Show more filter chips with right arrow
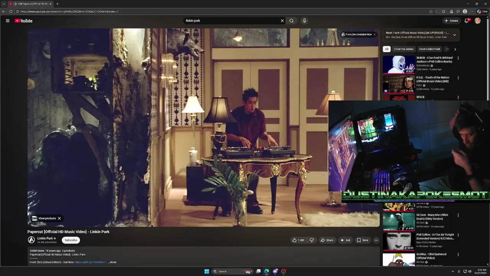 [455, 49]
